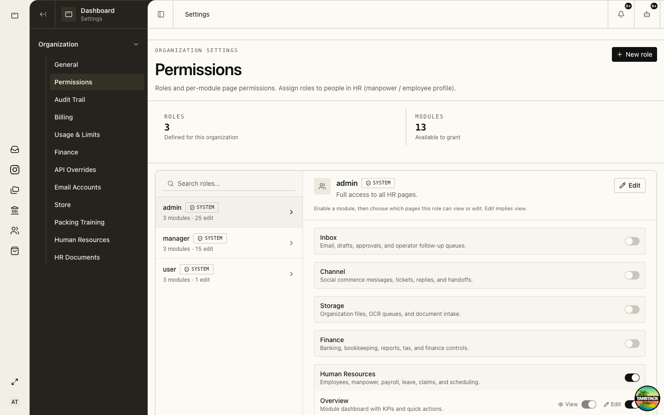Image resolution: width=664 pixels, height=415 pixels.
Task: Open Email Accounts in sidebar
Action: click(97, 187)
